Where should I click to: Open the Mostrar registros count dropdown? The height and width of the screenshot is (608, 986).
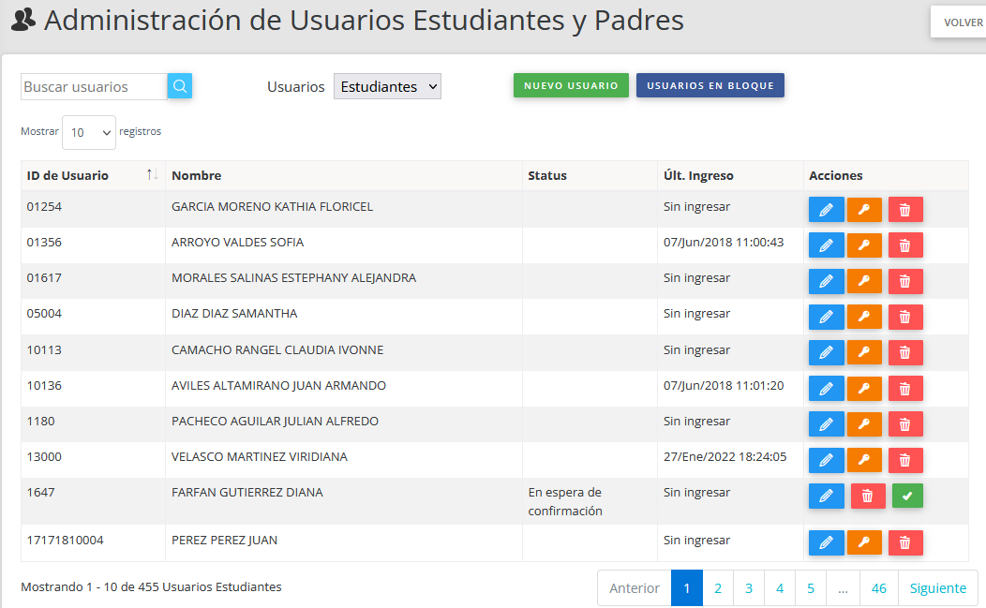click(89, 133)
